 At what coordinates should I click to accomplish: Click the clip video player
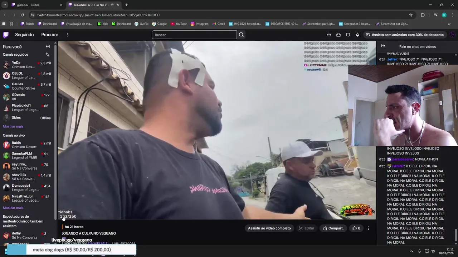[217, 130]
